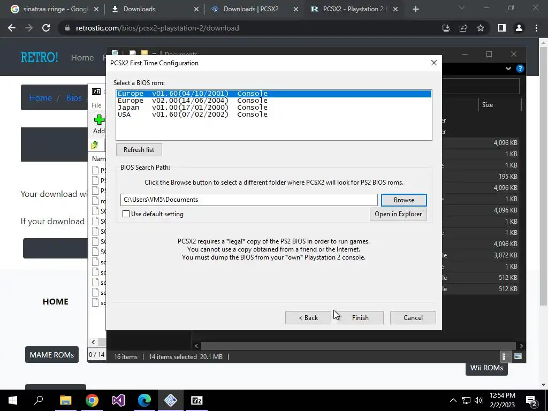The image size is (548, 411).
Task: Open the 7-Zip File menu
Action: (96, 105)
